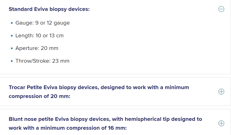
Task: Expand the Blunt nose petite Eviva heading
Action: [105, 123]
